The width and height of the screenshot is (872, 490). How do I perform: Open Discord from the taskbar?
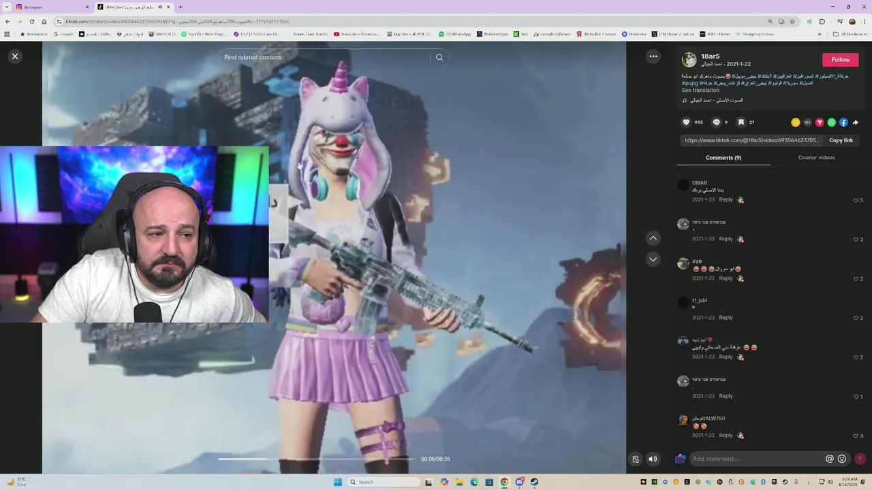[x=519, y=482]
